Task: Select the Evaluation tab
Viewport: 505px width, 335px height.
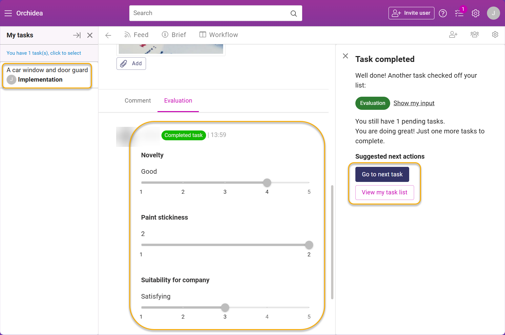Action: 178,101
